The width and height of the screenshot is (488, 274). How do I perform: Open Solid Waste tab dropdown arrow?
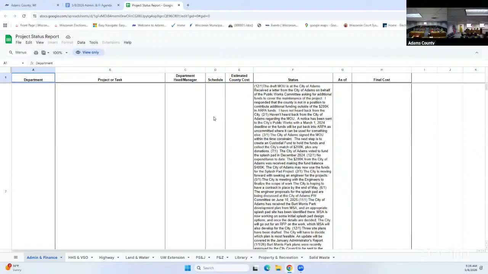coord(334,258)
